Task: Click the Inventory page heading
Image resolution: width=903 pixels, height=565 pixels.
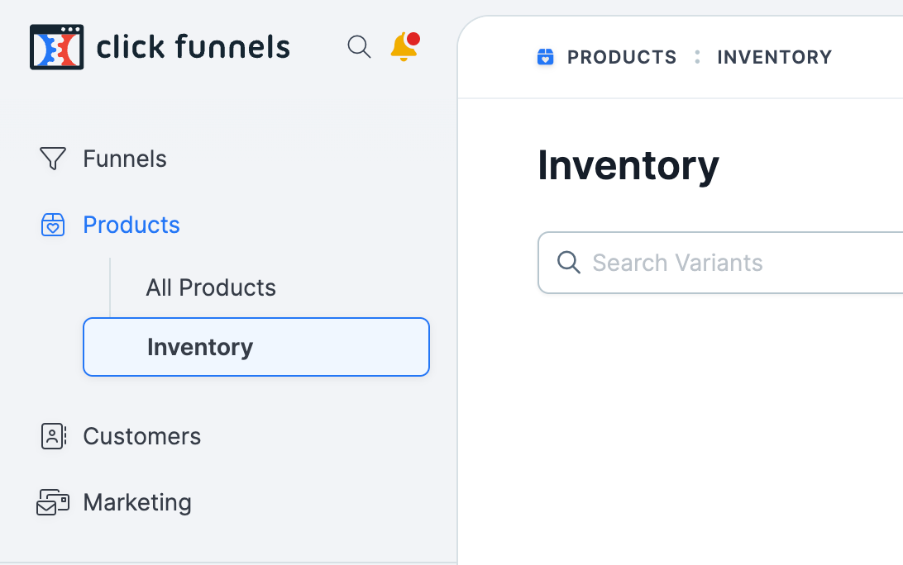Action: [x=628, y=166]
